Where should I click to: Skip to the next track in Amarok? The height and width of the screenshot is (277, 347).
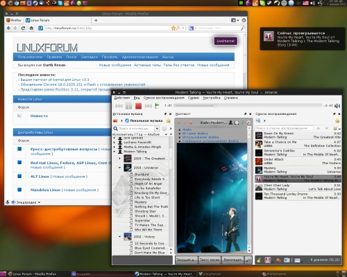coord(148,106)
